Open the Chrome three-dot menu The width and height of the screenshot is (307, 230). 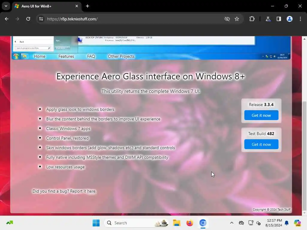pos(300,19)
